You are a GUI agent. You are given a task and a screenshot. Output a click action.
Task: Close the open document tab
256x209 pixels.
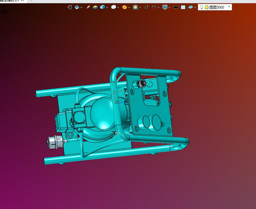[22, 1]
